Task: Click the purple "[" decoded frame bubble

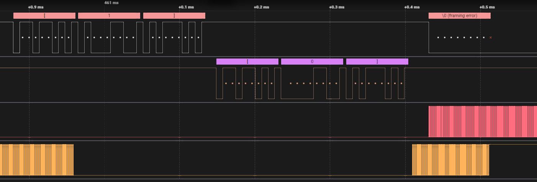Action: 247,62
